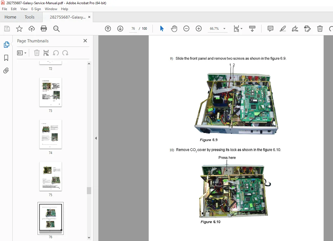The width and height of the screenshot is (333, 241).
Task: Select page 76 thumbnail
Action: (x=50, y=218)
